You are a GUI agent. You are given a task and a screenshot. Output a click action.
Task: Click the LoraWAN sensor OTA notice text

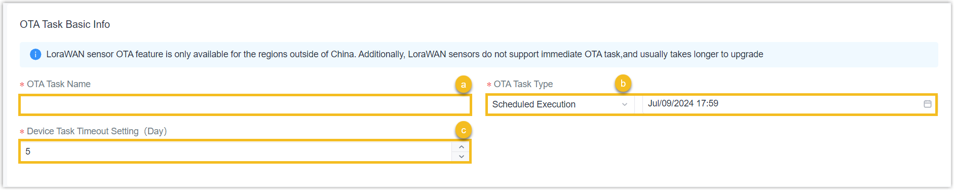coord(405,54)
